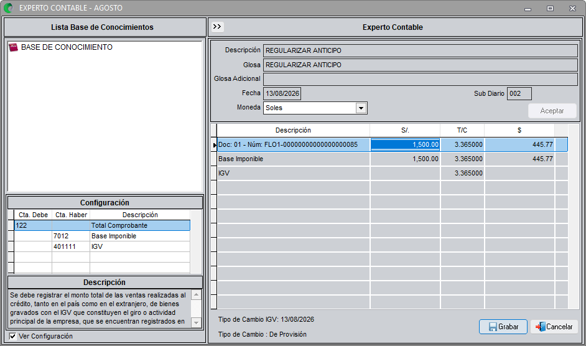Click the Glosa input field
586x346 pixels.
421,65
